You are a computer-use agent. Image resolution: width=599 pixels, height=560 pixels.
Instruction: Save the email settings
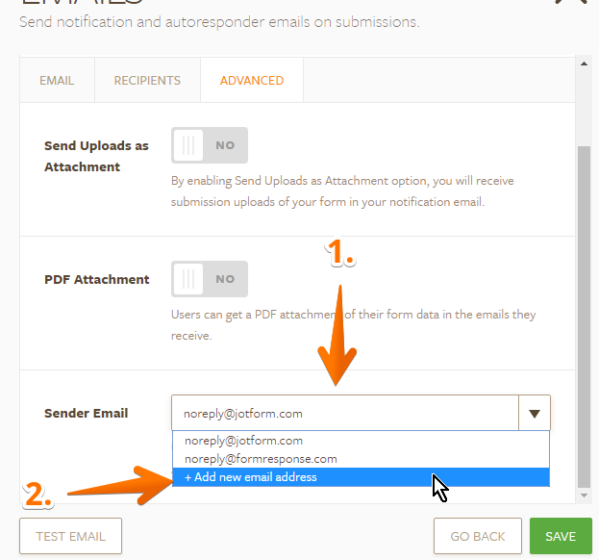(x=561, y=536)
